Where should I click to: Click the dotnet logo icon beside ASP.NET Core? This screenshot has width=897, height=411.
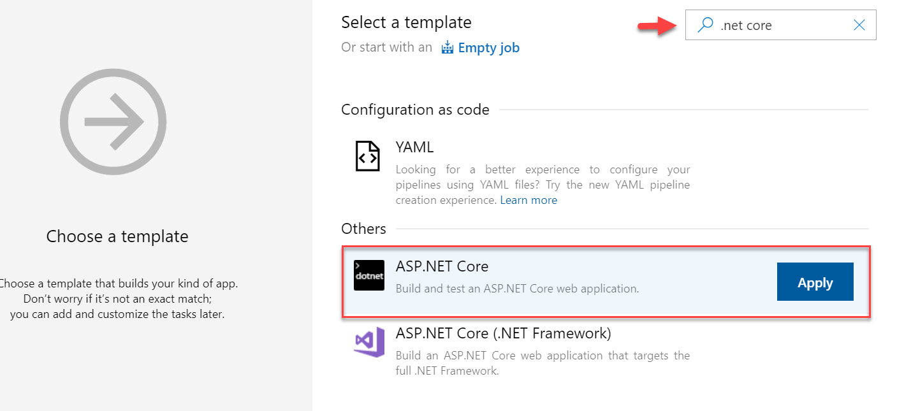[x=369, y=275]
